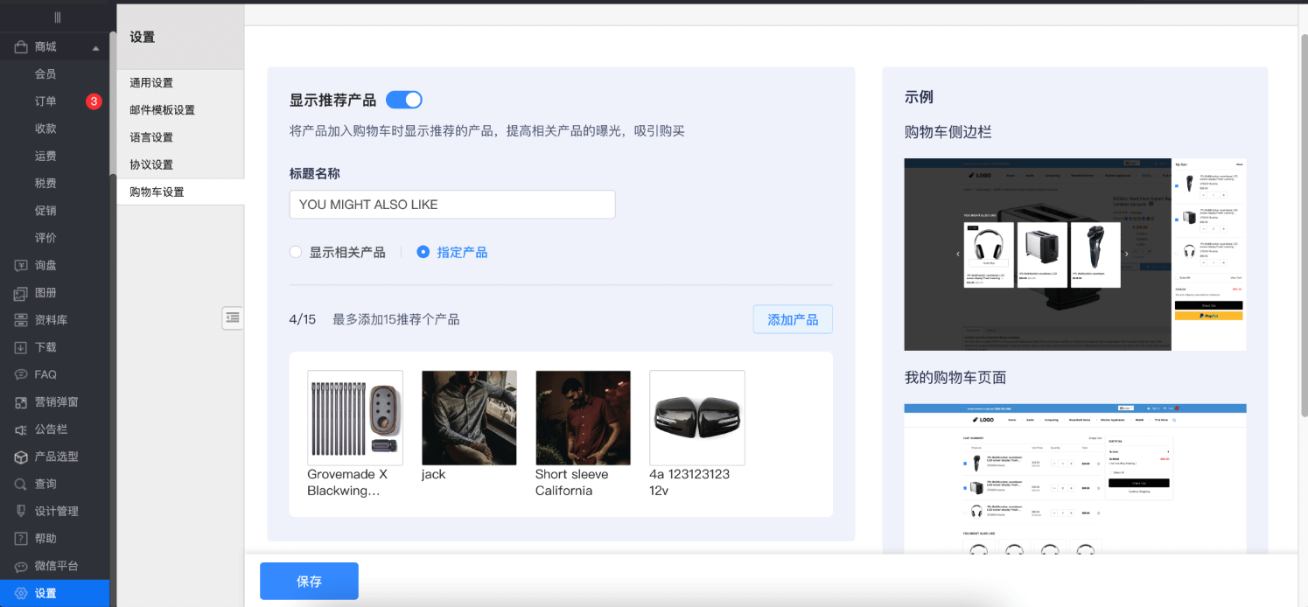
Task: Click the 查询 search magnifier icon
Action: click(21, 484)
